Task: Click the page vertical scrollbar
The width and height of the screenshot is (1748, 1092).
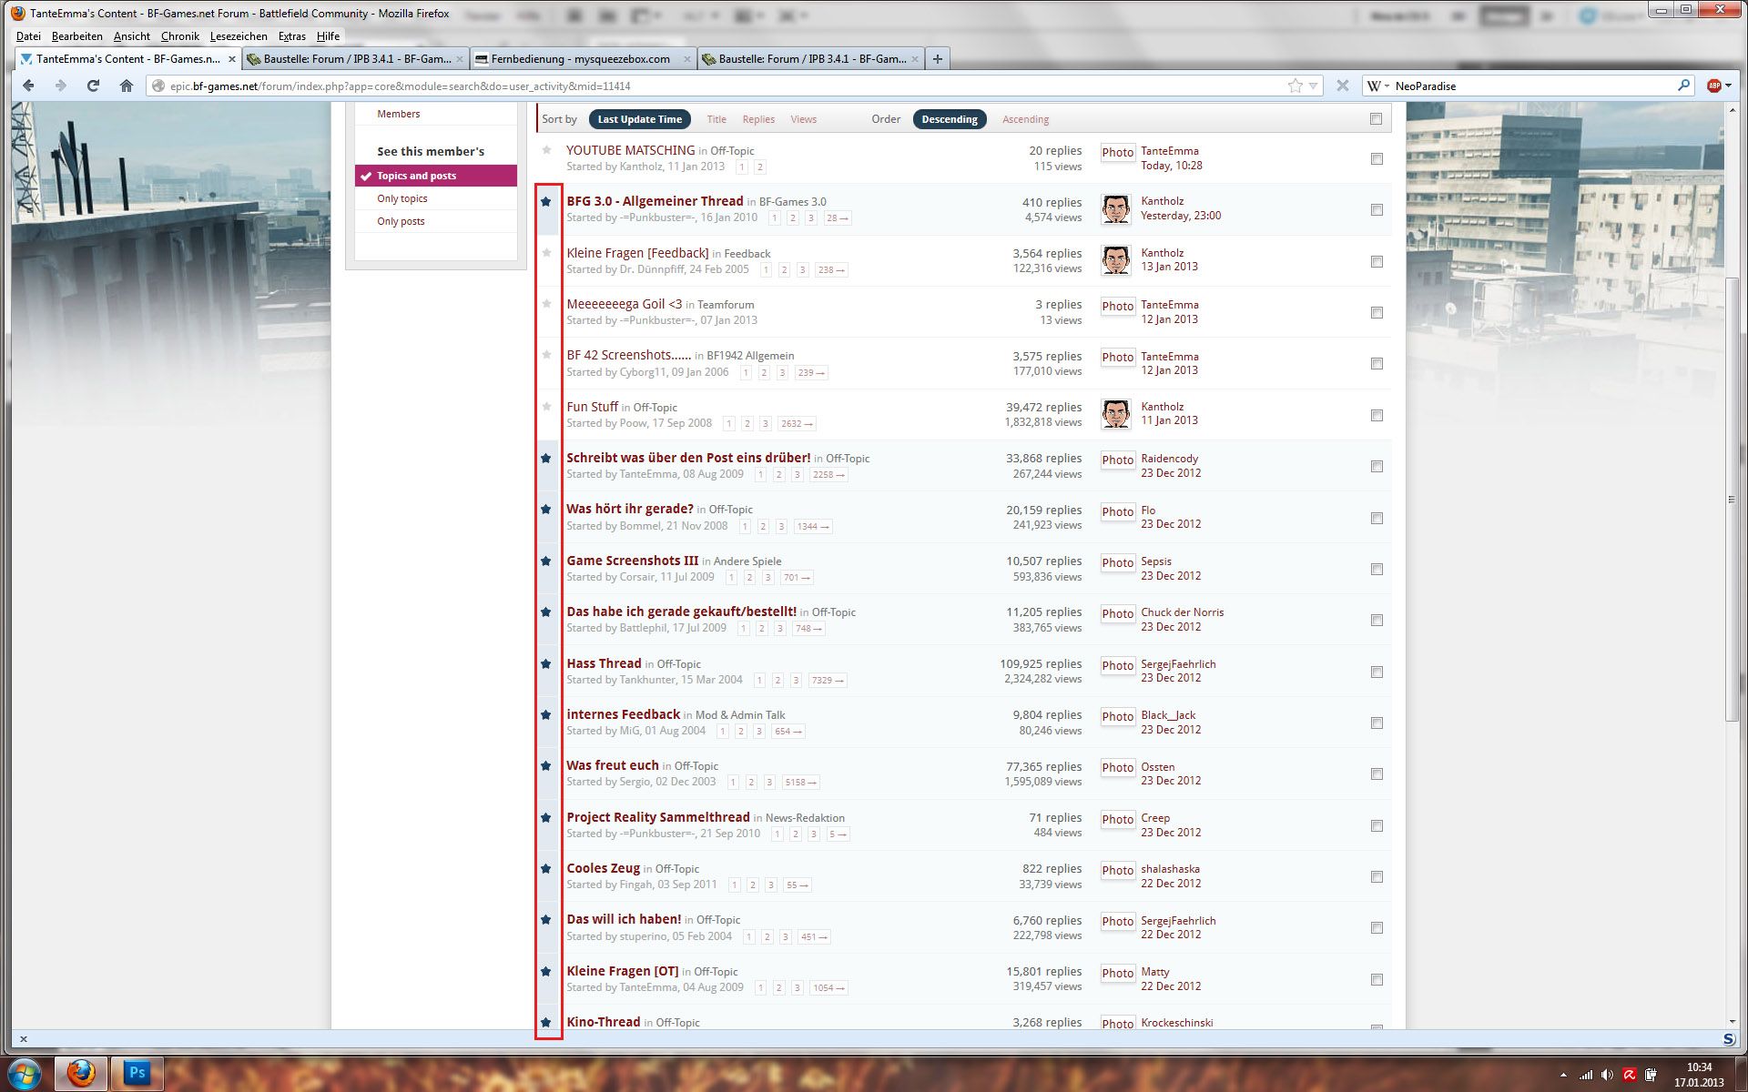Action: tap(1731, 499)
